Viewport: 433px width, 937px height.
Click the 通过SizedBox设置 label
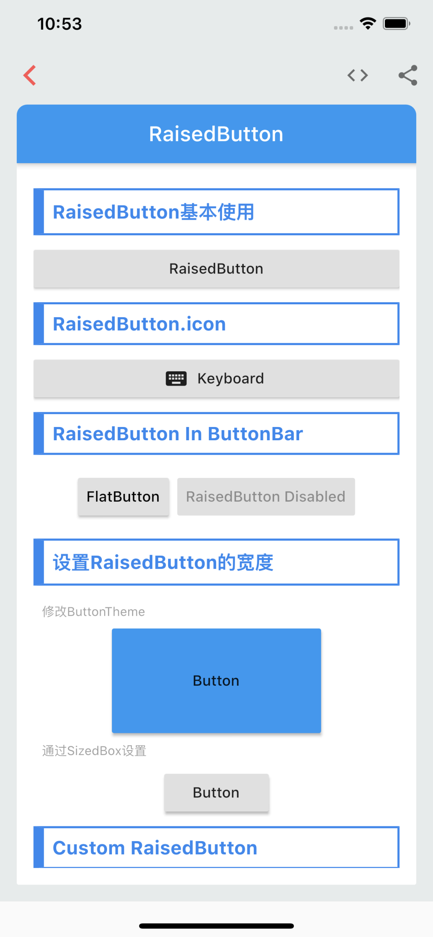coord(94,751)
